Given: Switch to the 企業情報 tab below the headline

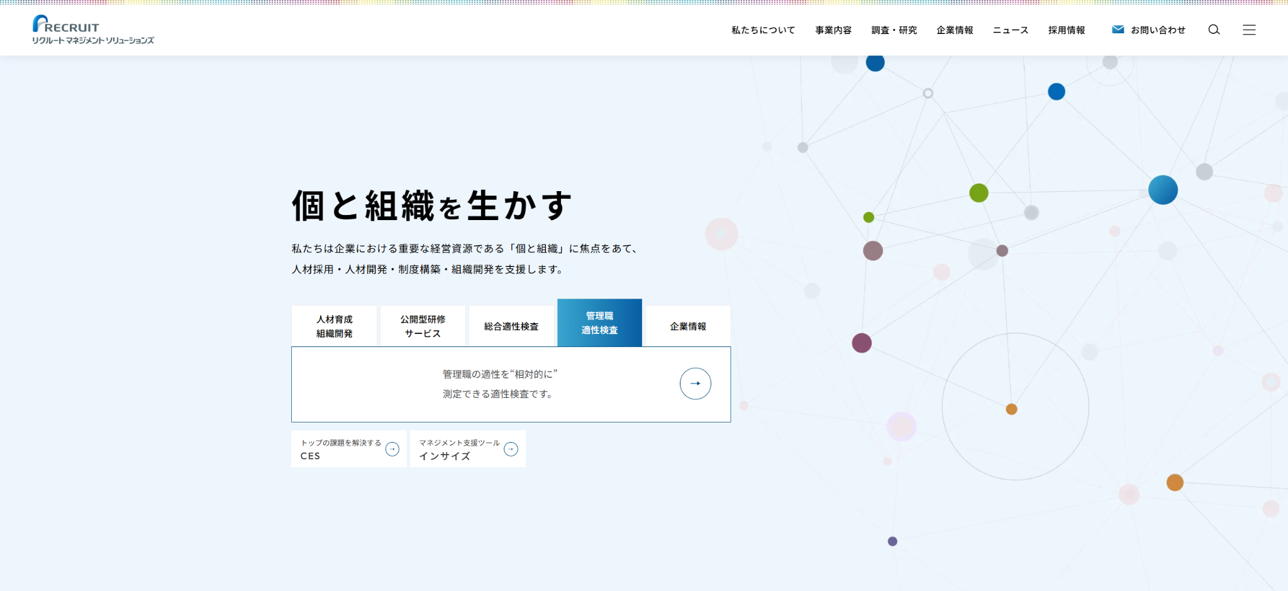Looking at the screenshot, I should [688, 326].
